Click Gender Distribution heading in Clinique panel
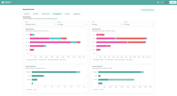This screenshot has height=96, width=177. pyautogui.click(x=97, y=67)
